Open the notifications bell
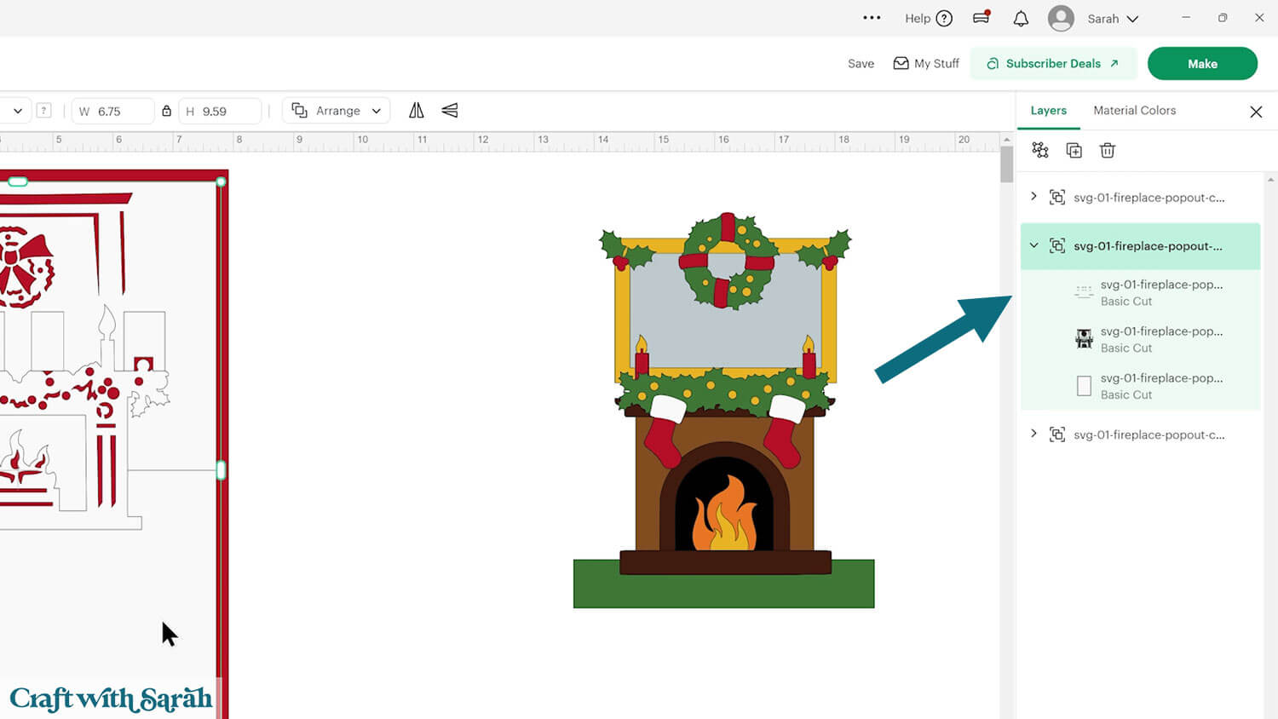 pos(1021,19)
